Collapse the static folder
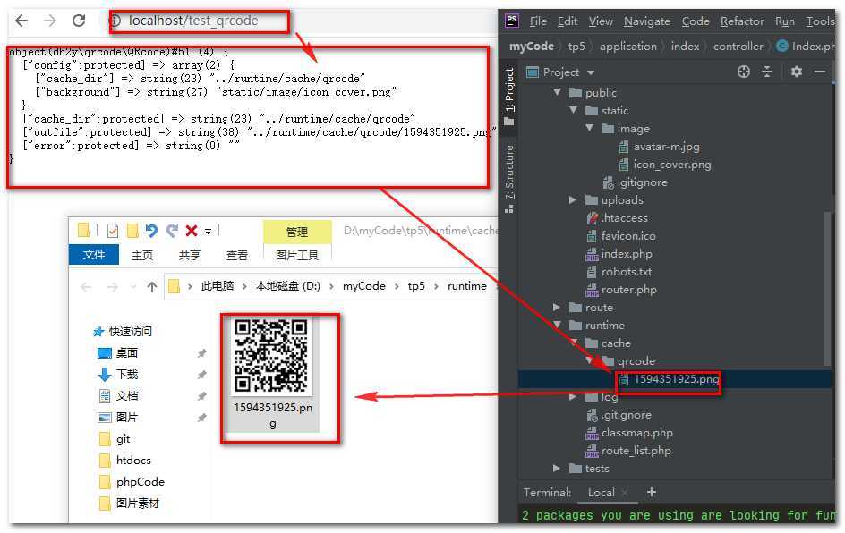The height and width of the screenshot is (533, 845). 574,110
